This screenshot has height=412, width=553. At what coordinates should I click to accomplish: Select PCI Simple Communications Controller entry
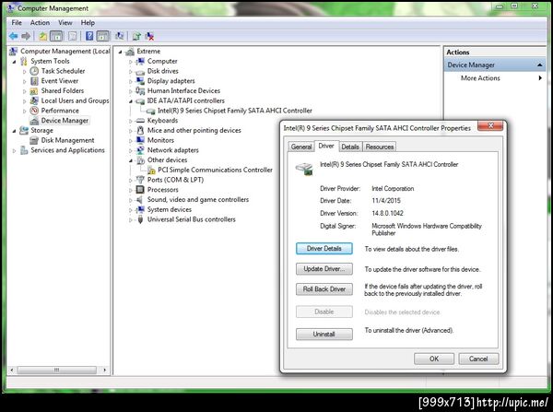(215, 170)
